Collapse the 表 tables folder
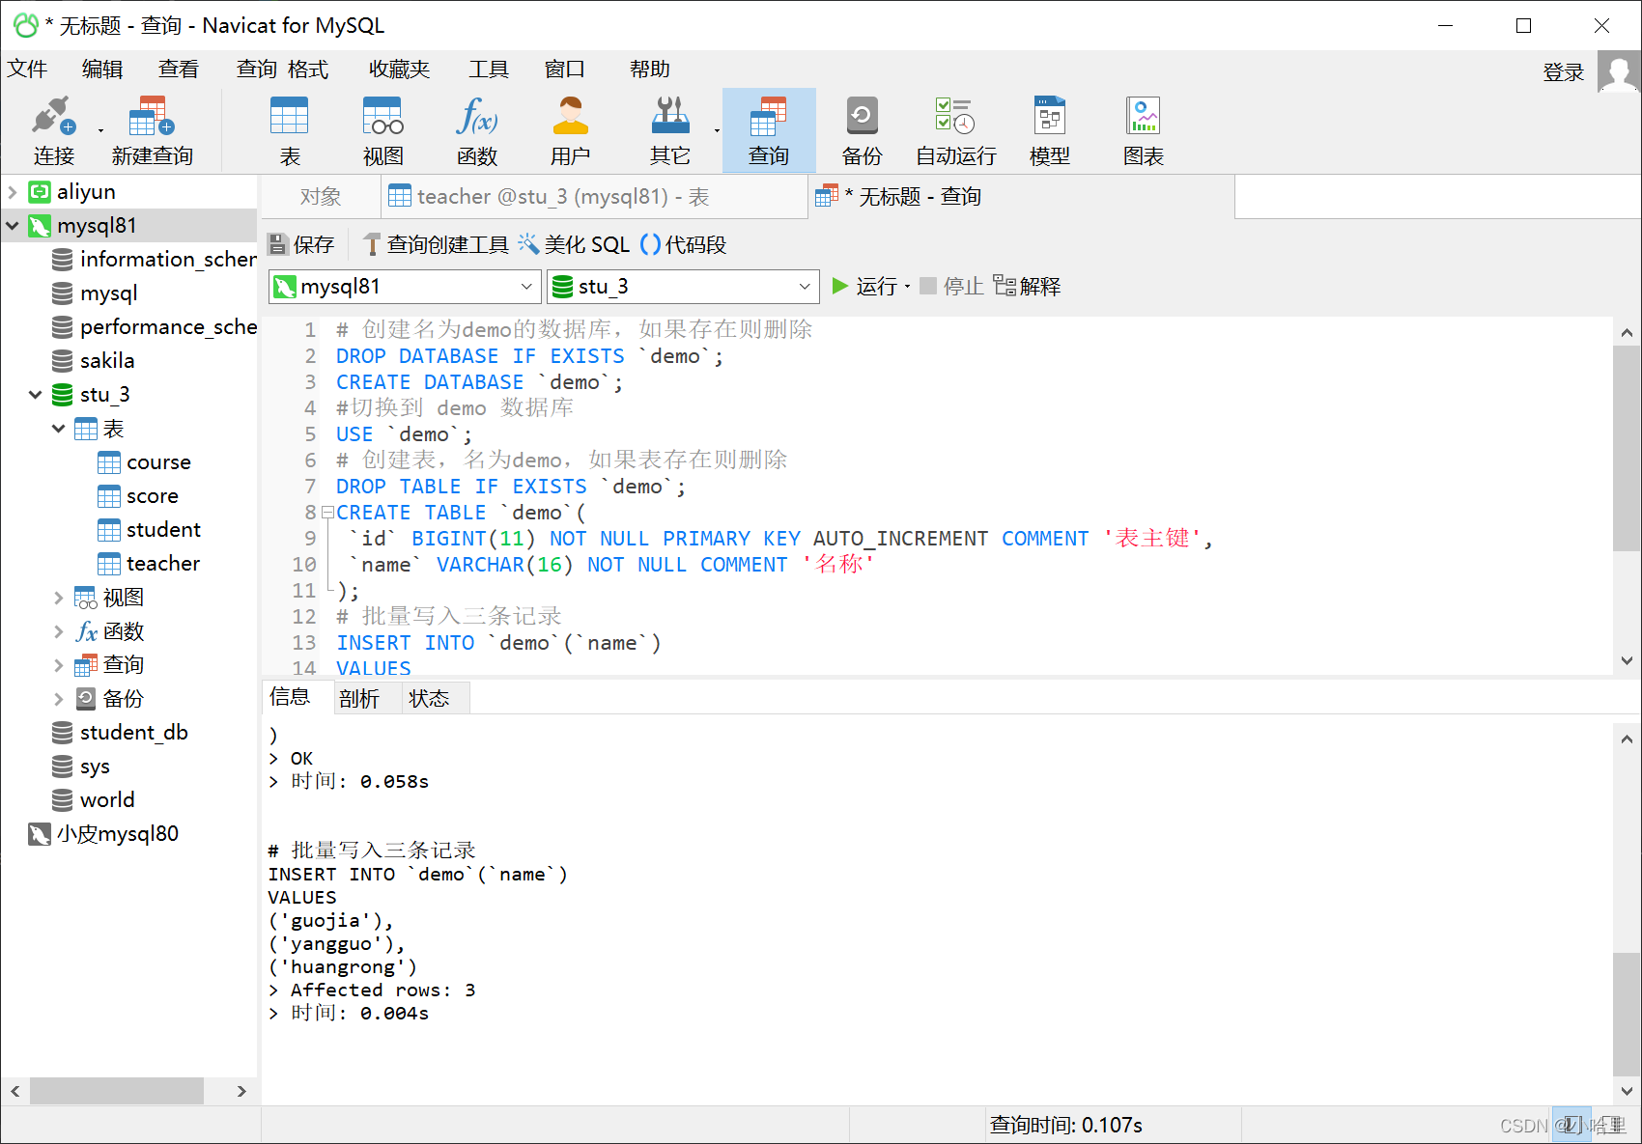Viewport: 1642px width, 1144px height. (59, 428)
